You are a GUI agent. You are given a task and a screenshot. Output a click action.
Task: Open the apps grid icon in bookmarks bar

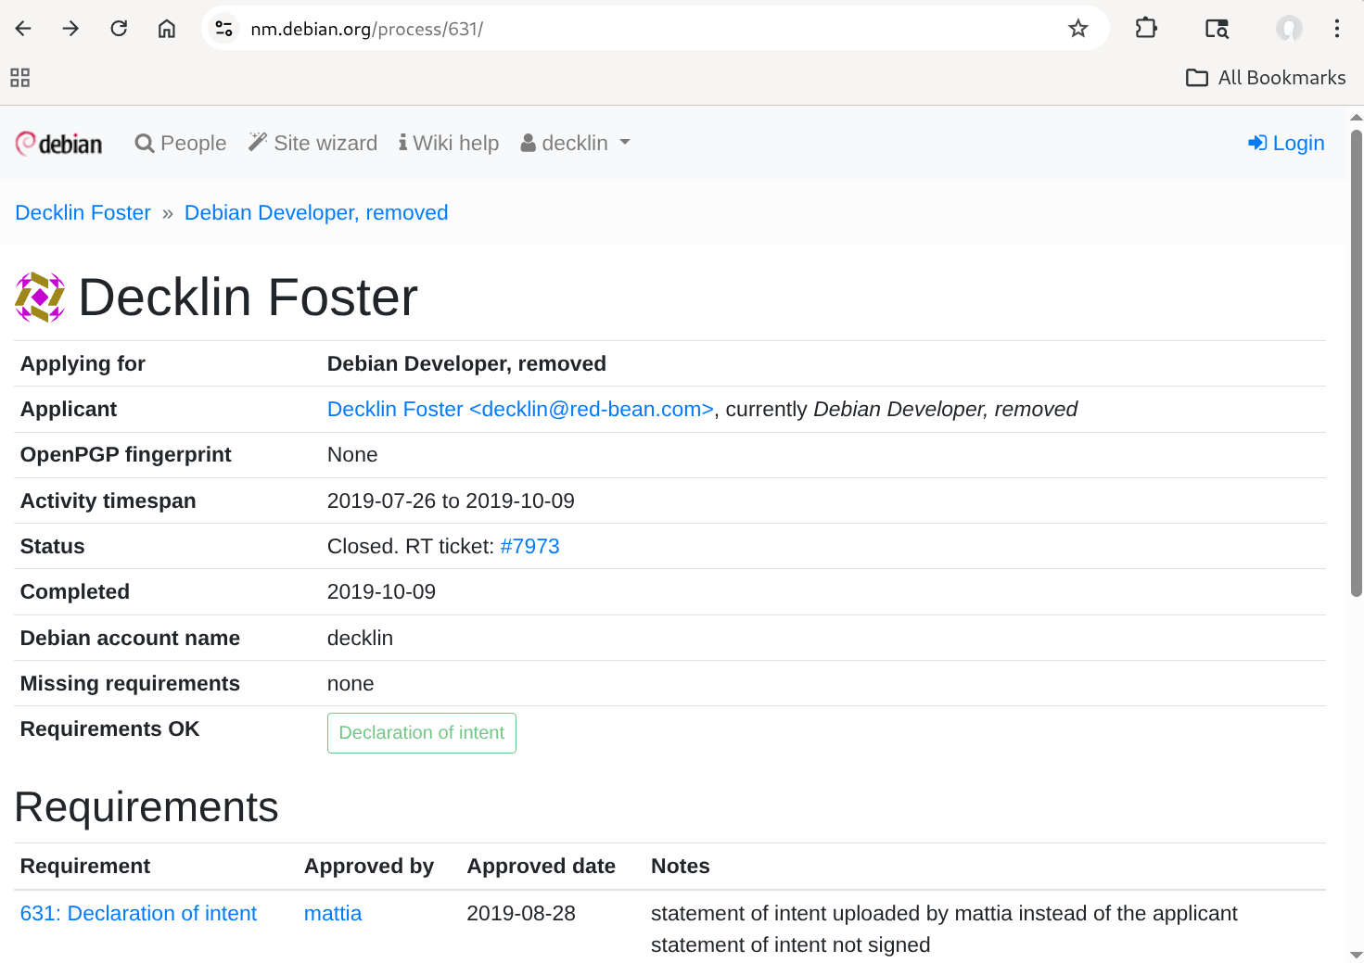pyautogui.click(x=19, y=78)
